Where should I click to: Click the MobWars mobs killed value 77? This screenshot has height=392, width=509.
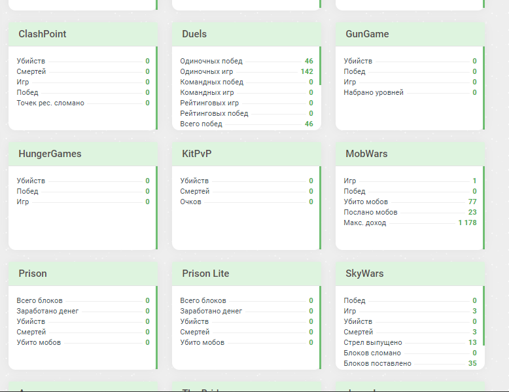472,202
